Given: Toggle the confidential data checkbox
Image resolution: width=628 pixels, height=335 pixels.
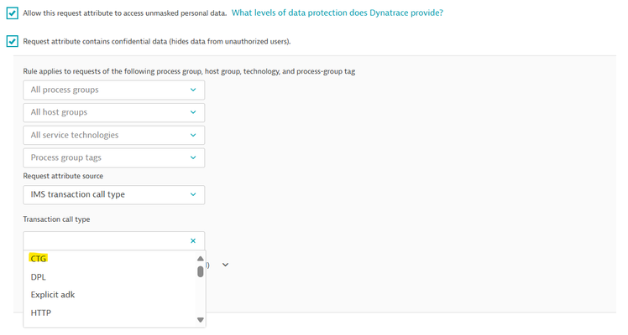Looking at the screenshot, I should (12, 41).
